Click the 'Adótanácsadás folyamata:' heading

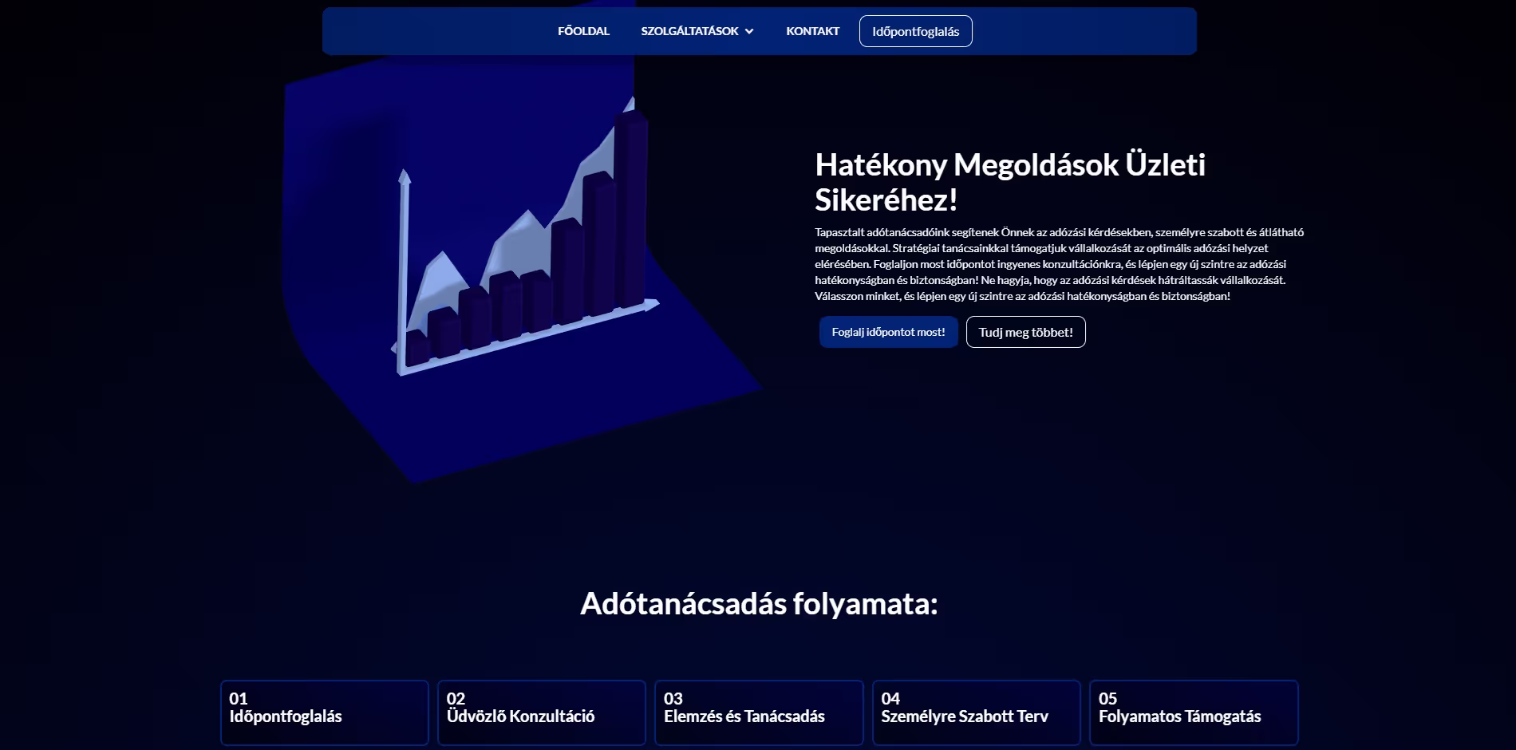pos(759,603)
